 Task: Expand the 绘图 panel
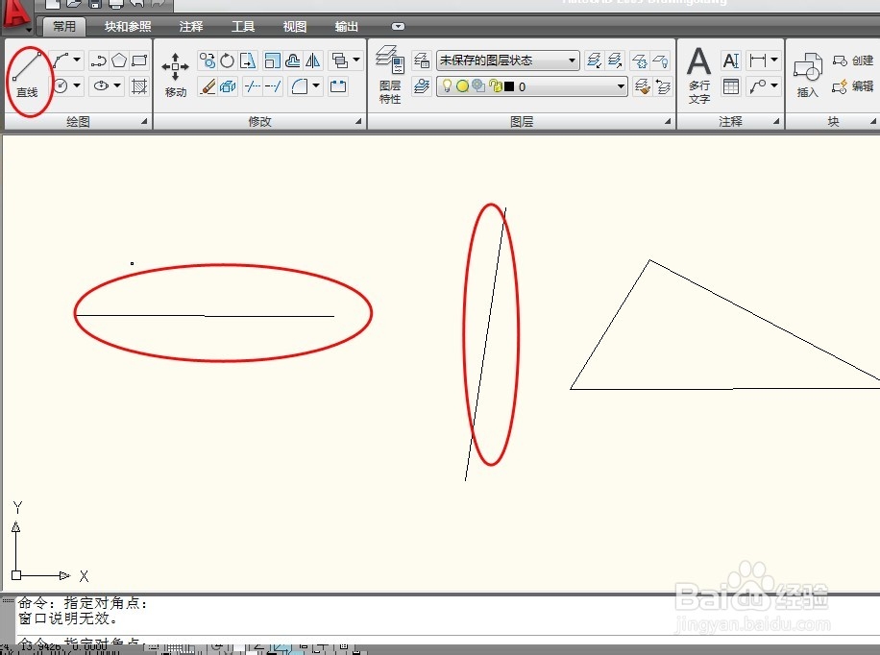click(144, 121)
